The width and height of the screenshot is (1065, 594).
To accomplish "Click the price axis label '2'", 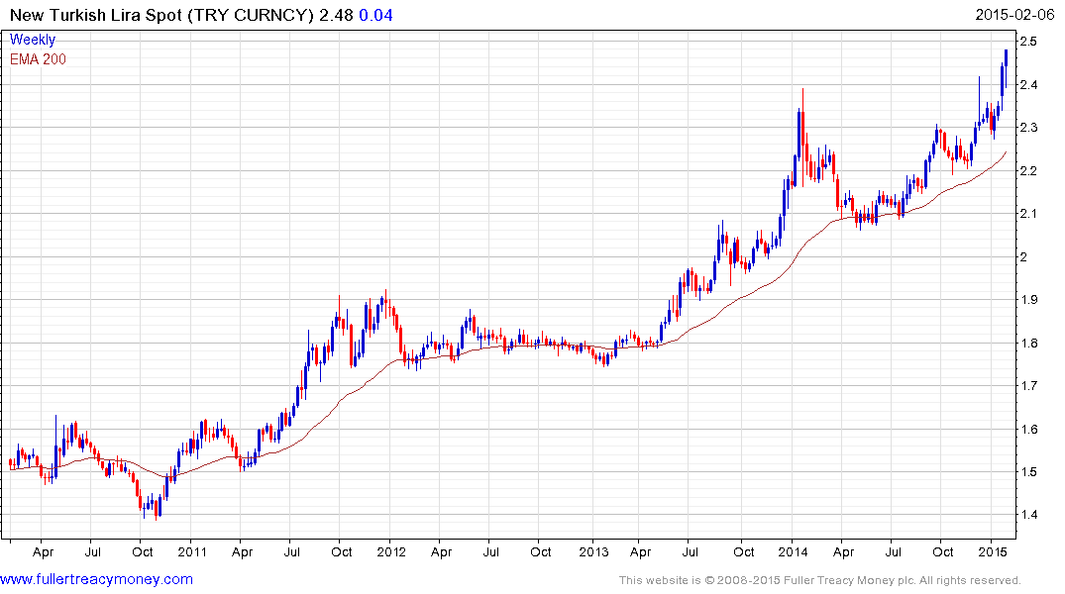I will (1023, 257).
